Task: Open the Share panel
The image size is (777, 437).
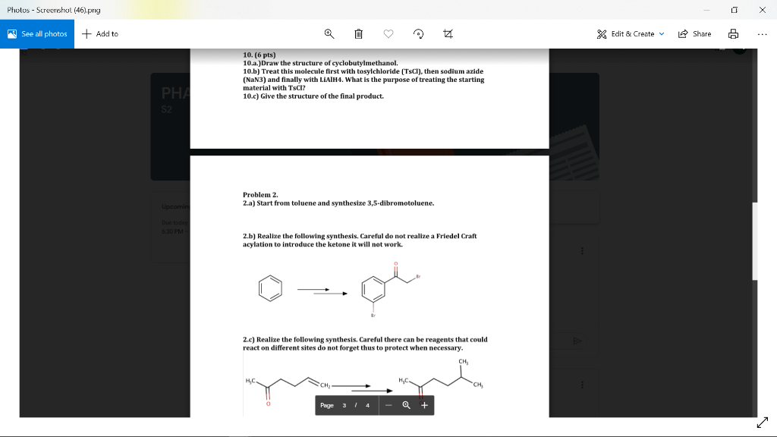Action: click(x=694, y=33)
